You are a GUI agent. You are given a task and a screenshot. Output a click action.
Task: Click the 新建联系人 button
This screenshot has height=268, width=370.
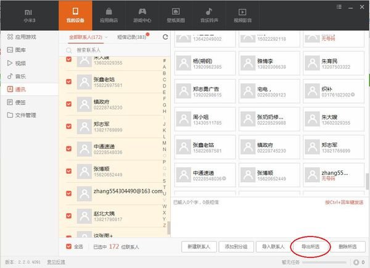tap(199, 247)
